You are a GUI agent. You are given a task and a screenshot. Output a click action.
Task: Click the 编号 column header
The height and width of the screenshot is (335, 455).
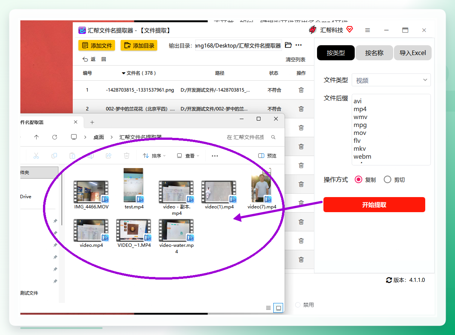pyautogui.click(x=87, y=73)
